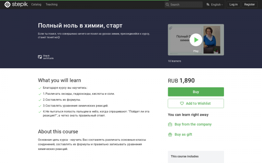Image resolution: width=262 pixels, height=163 pixels.
Task: Click the text 2.Составлять их формулы
Action: tap(62, 100)
